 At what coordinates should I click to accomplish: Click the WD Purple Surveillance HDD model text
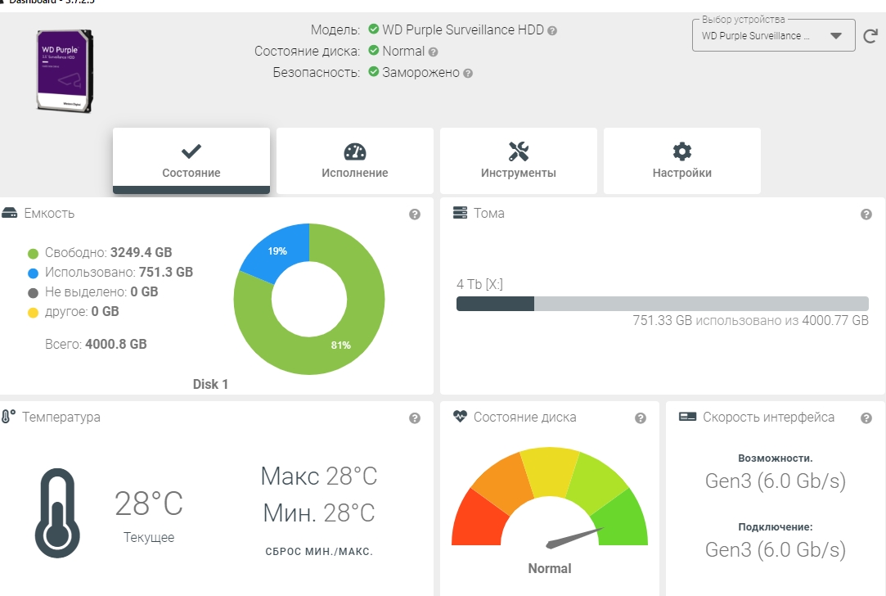coord(463,29)
